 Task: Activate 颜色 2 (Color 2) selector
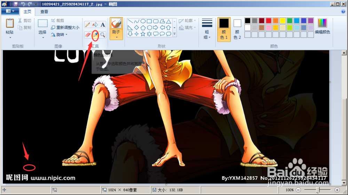(x=237, y=29)
